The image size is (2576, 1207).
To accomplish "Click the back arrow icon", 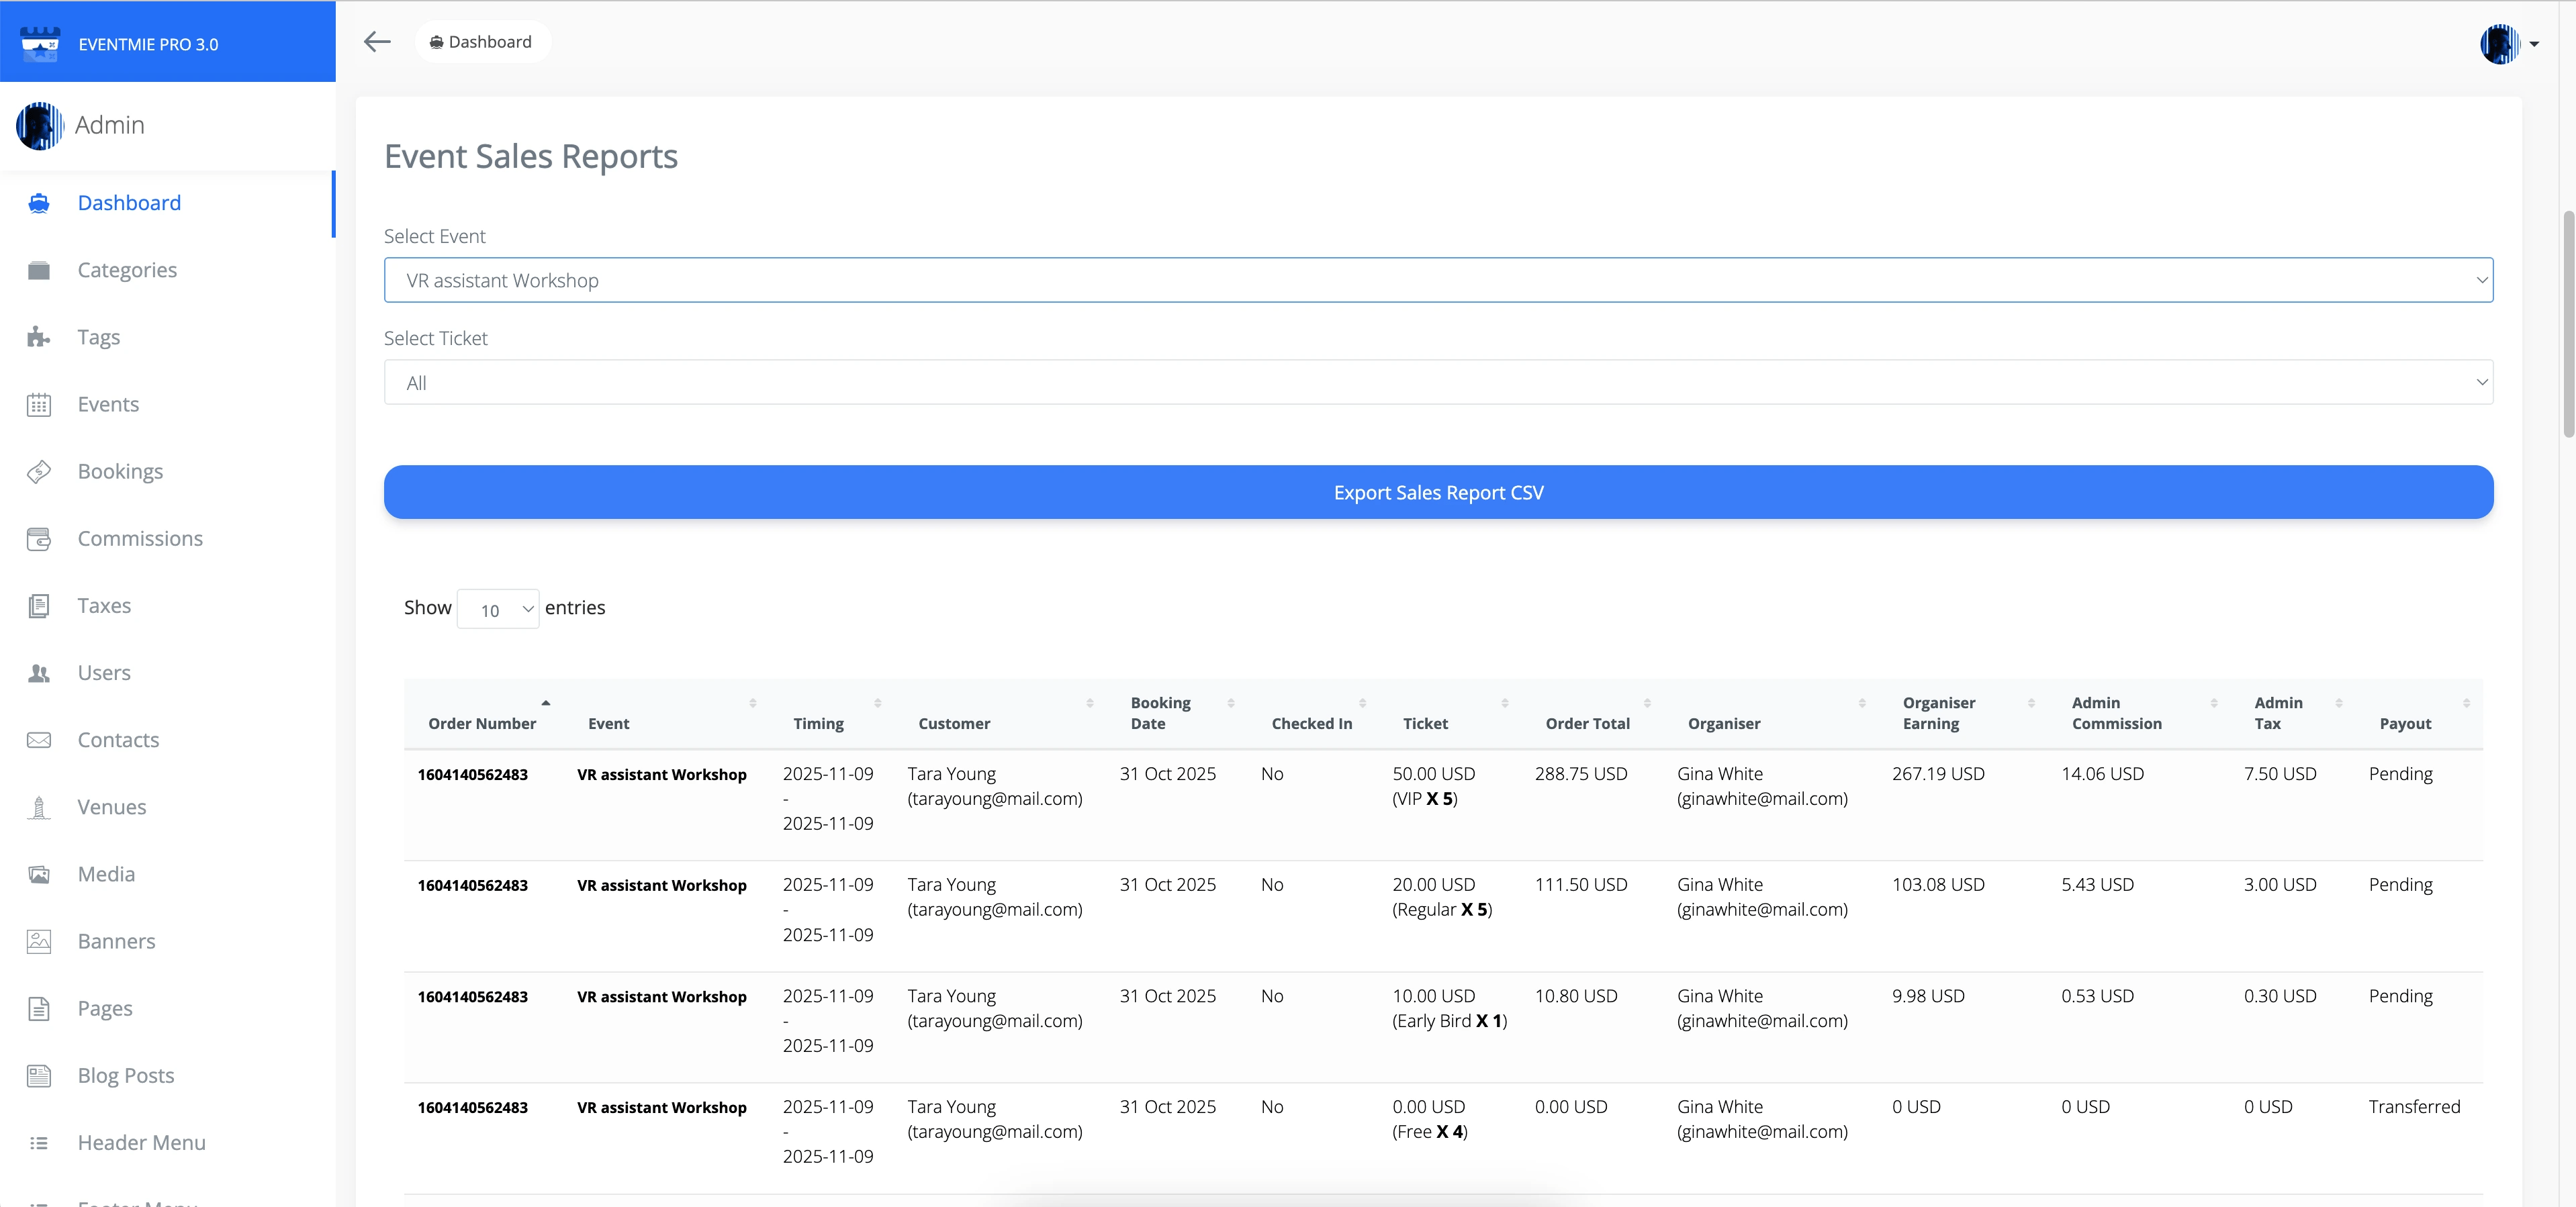I will pos(377,42).
